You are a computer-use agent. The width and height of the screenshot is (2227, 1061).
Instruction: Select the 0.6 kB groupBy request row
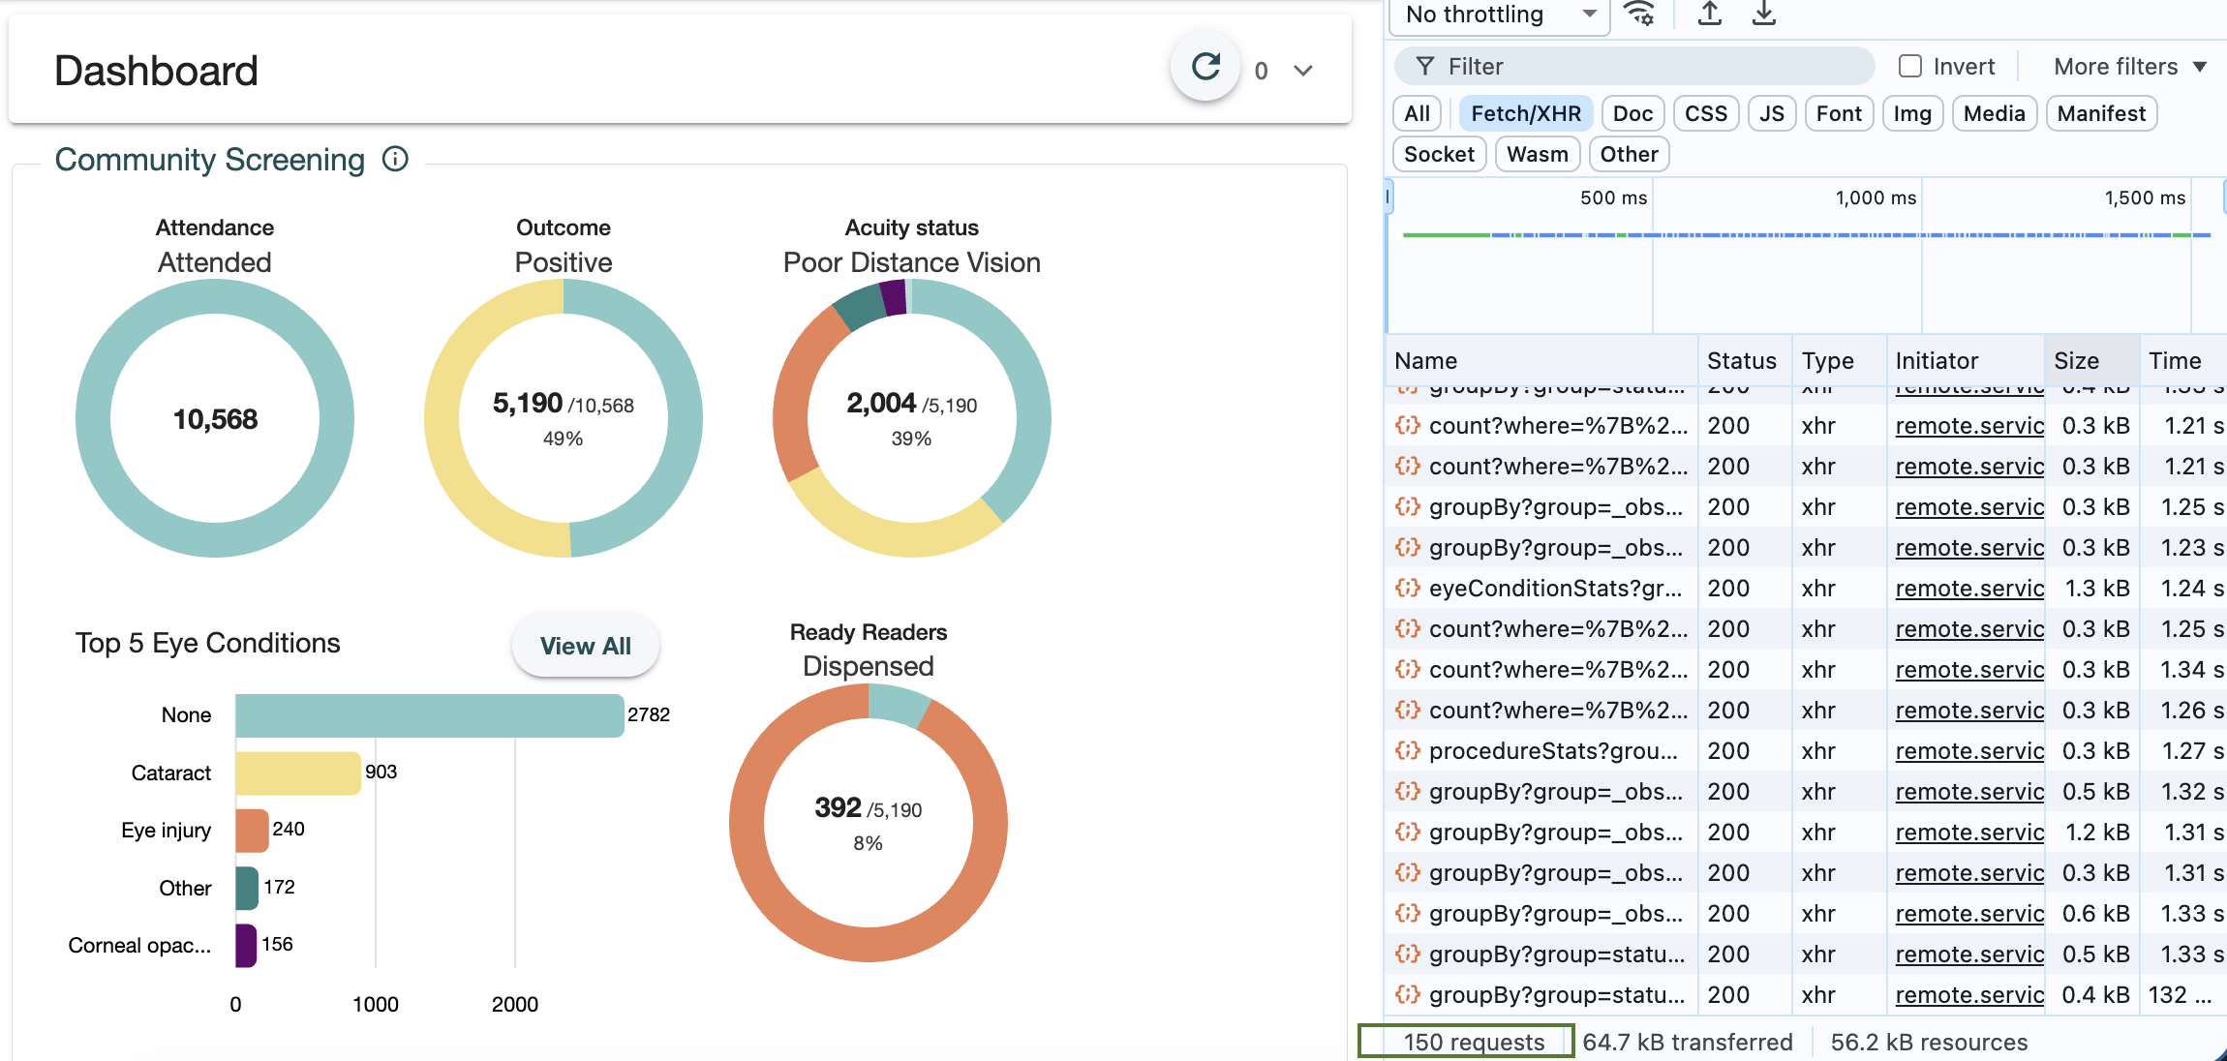click(x=1806, y=914)
